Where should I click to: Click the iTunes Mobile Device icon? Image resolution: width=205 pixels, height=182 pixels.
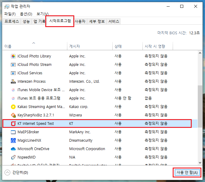click(x=13, y=90)
